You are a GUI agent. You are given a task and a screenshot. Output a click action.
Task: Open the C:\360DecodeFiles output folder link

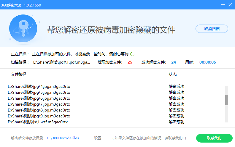pyautogui.click(x=63, y=138)
